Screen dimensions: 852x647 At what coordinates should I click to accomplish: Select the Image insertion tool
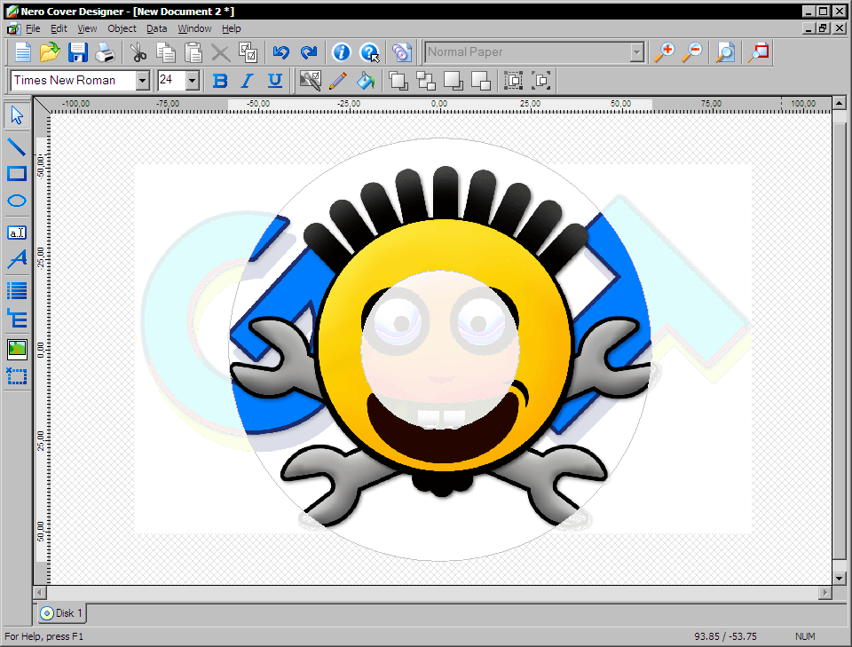tap(17, 350)
